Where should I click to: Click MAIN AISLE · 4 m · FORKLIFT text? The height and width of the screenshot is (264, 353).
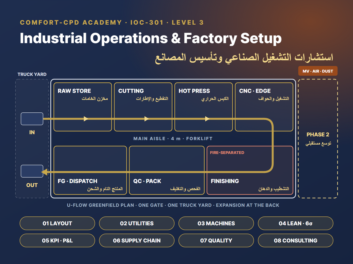point(173,138)
